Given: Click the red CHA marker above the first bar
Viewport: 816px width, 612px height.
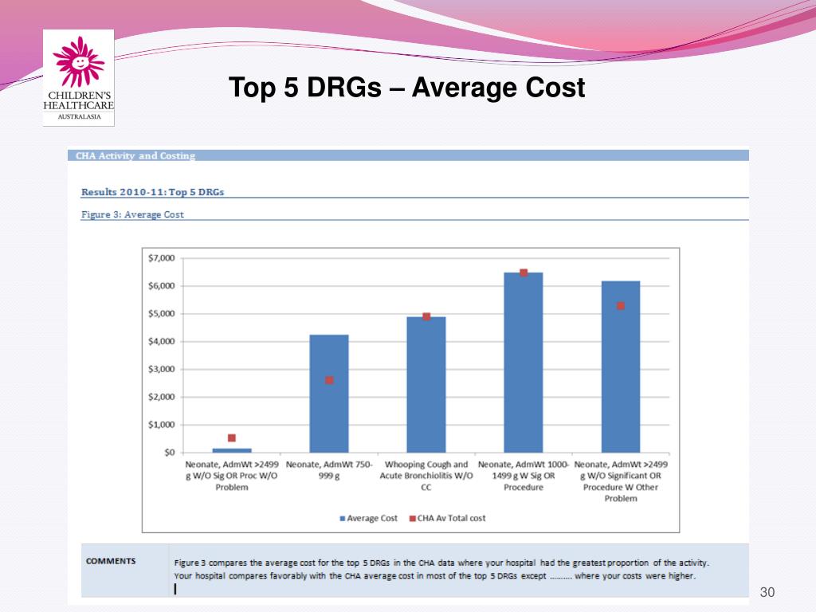Looking at the screenshot, I should (x=232, y=438).
